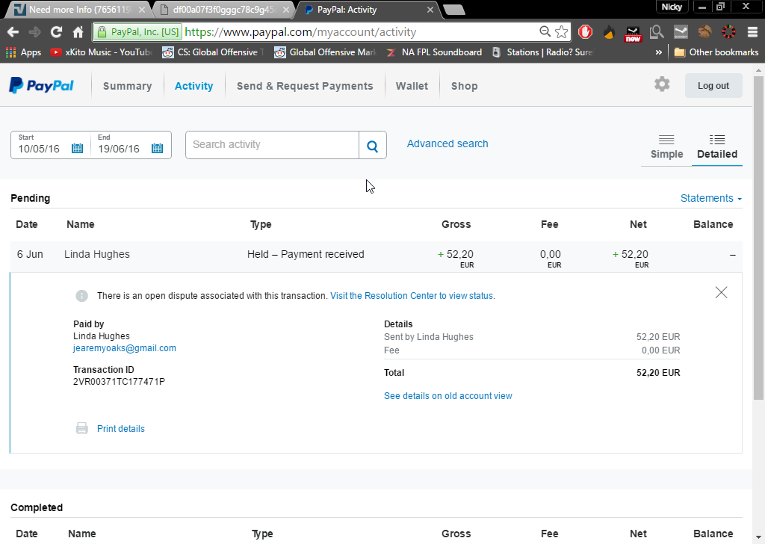This screenshot has width=765, height=544.
Task: Open the settings gear icon
Action: point(662,84)
